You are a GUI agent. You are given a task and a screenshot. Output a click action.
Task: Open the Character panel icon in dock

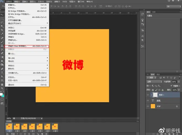(x=143, y=36)
